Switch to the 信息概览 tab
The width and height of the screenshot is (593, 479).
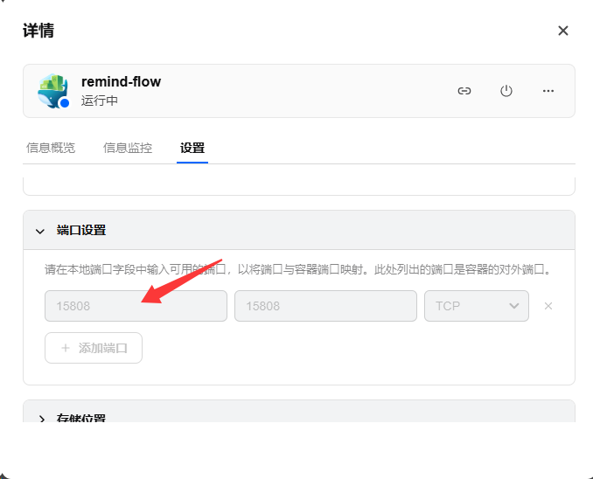pos(51,148)
